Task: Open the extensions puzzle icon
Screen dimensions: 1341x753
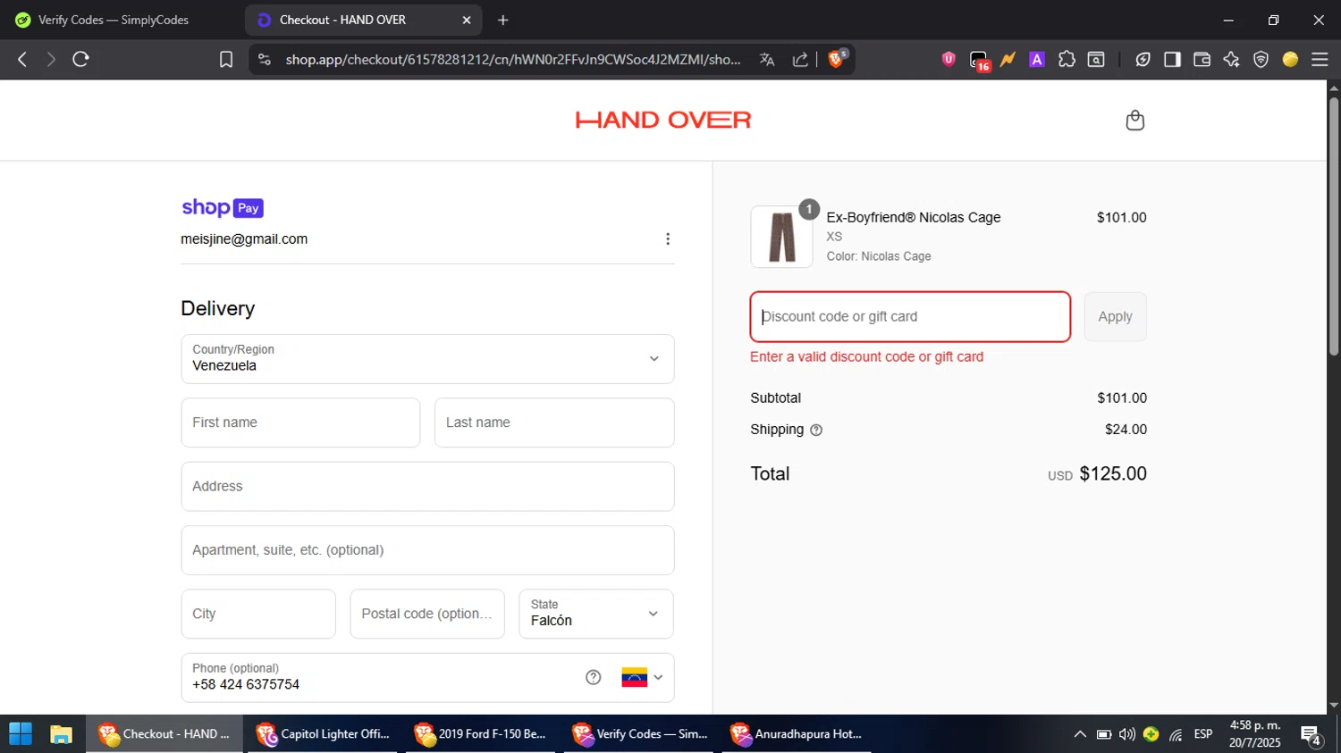Action: (x=1067, y=59)
